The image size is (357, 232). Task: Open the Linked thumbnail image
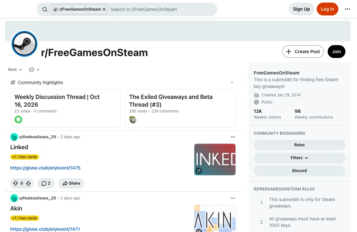tap(215, 159)
